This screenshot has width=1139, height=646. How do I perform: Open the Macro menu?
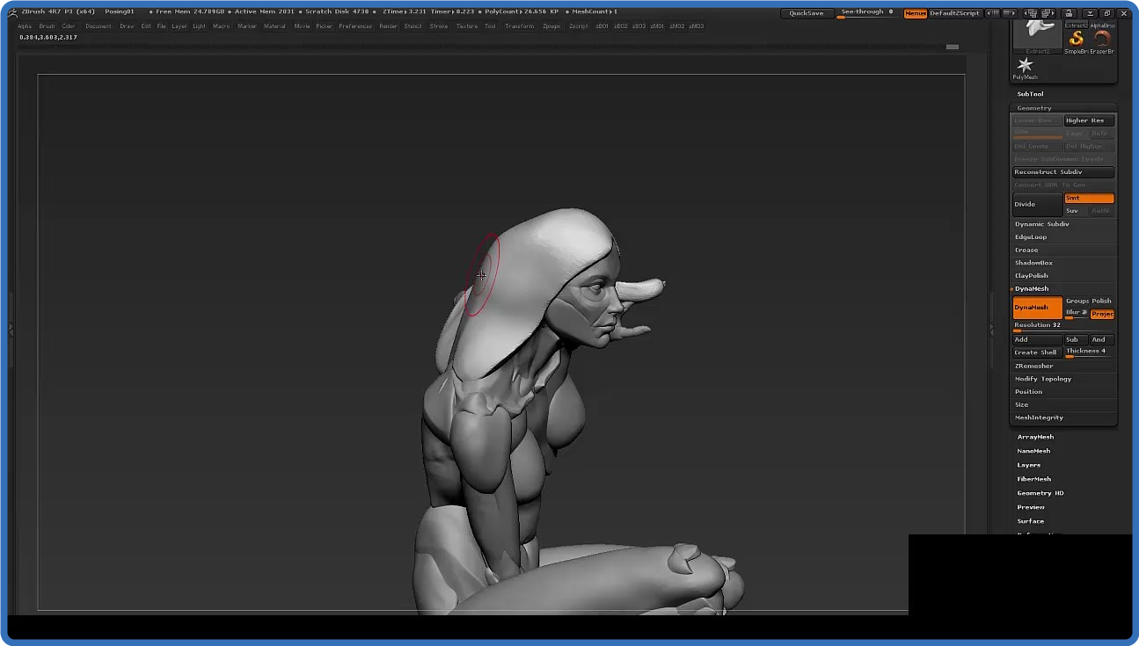(222, 26)
